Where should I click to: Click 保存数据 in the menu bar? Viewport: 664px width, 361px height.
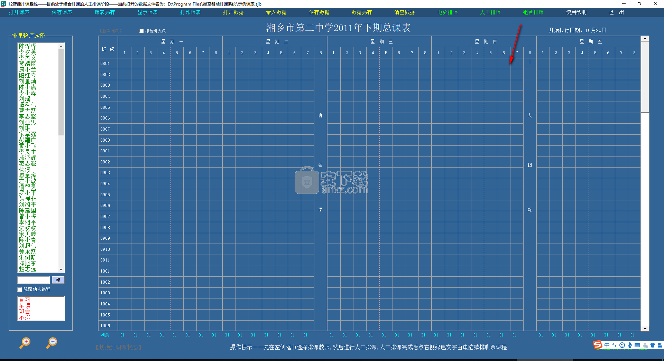coord(319,12)
